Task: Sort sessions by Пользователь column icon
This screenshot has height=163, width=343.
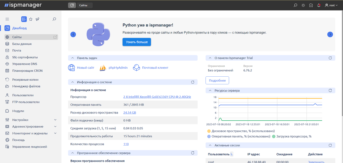Action: pos(232,154)
